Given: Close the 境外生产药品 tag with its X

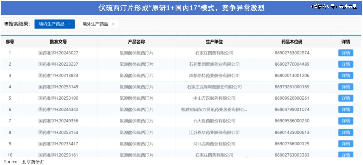Looking at the screenshot, I should [x=113, y=24].
